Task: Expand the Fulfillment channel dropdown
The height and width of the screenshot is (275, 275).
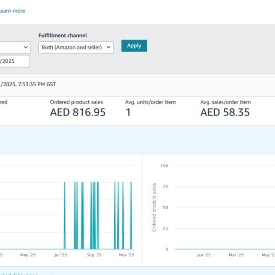Action: coord(76,47)
